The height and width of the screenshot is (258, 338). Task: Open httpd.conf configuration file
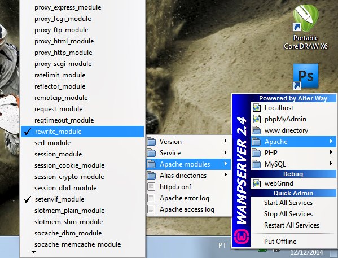click(x=188, y=187)
